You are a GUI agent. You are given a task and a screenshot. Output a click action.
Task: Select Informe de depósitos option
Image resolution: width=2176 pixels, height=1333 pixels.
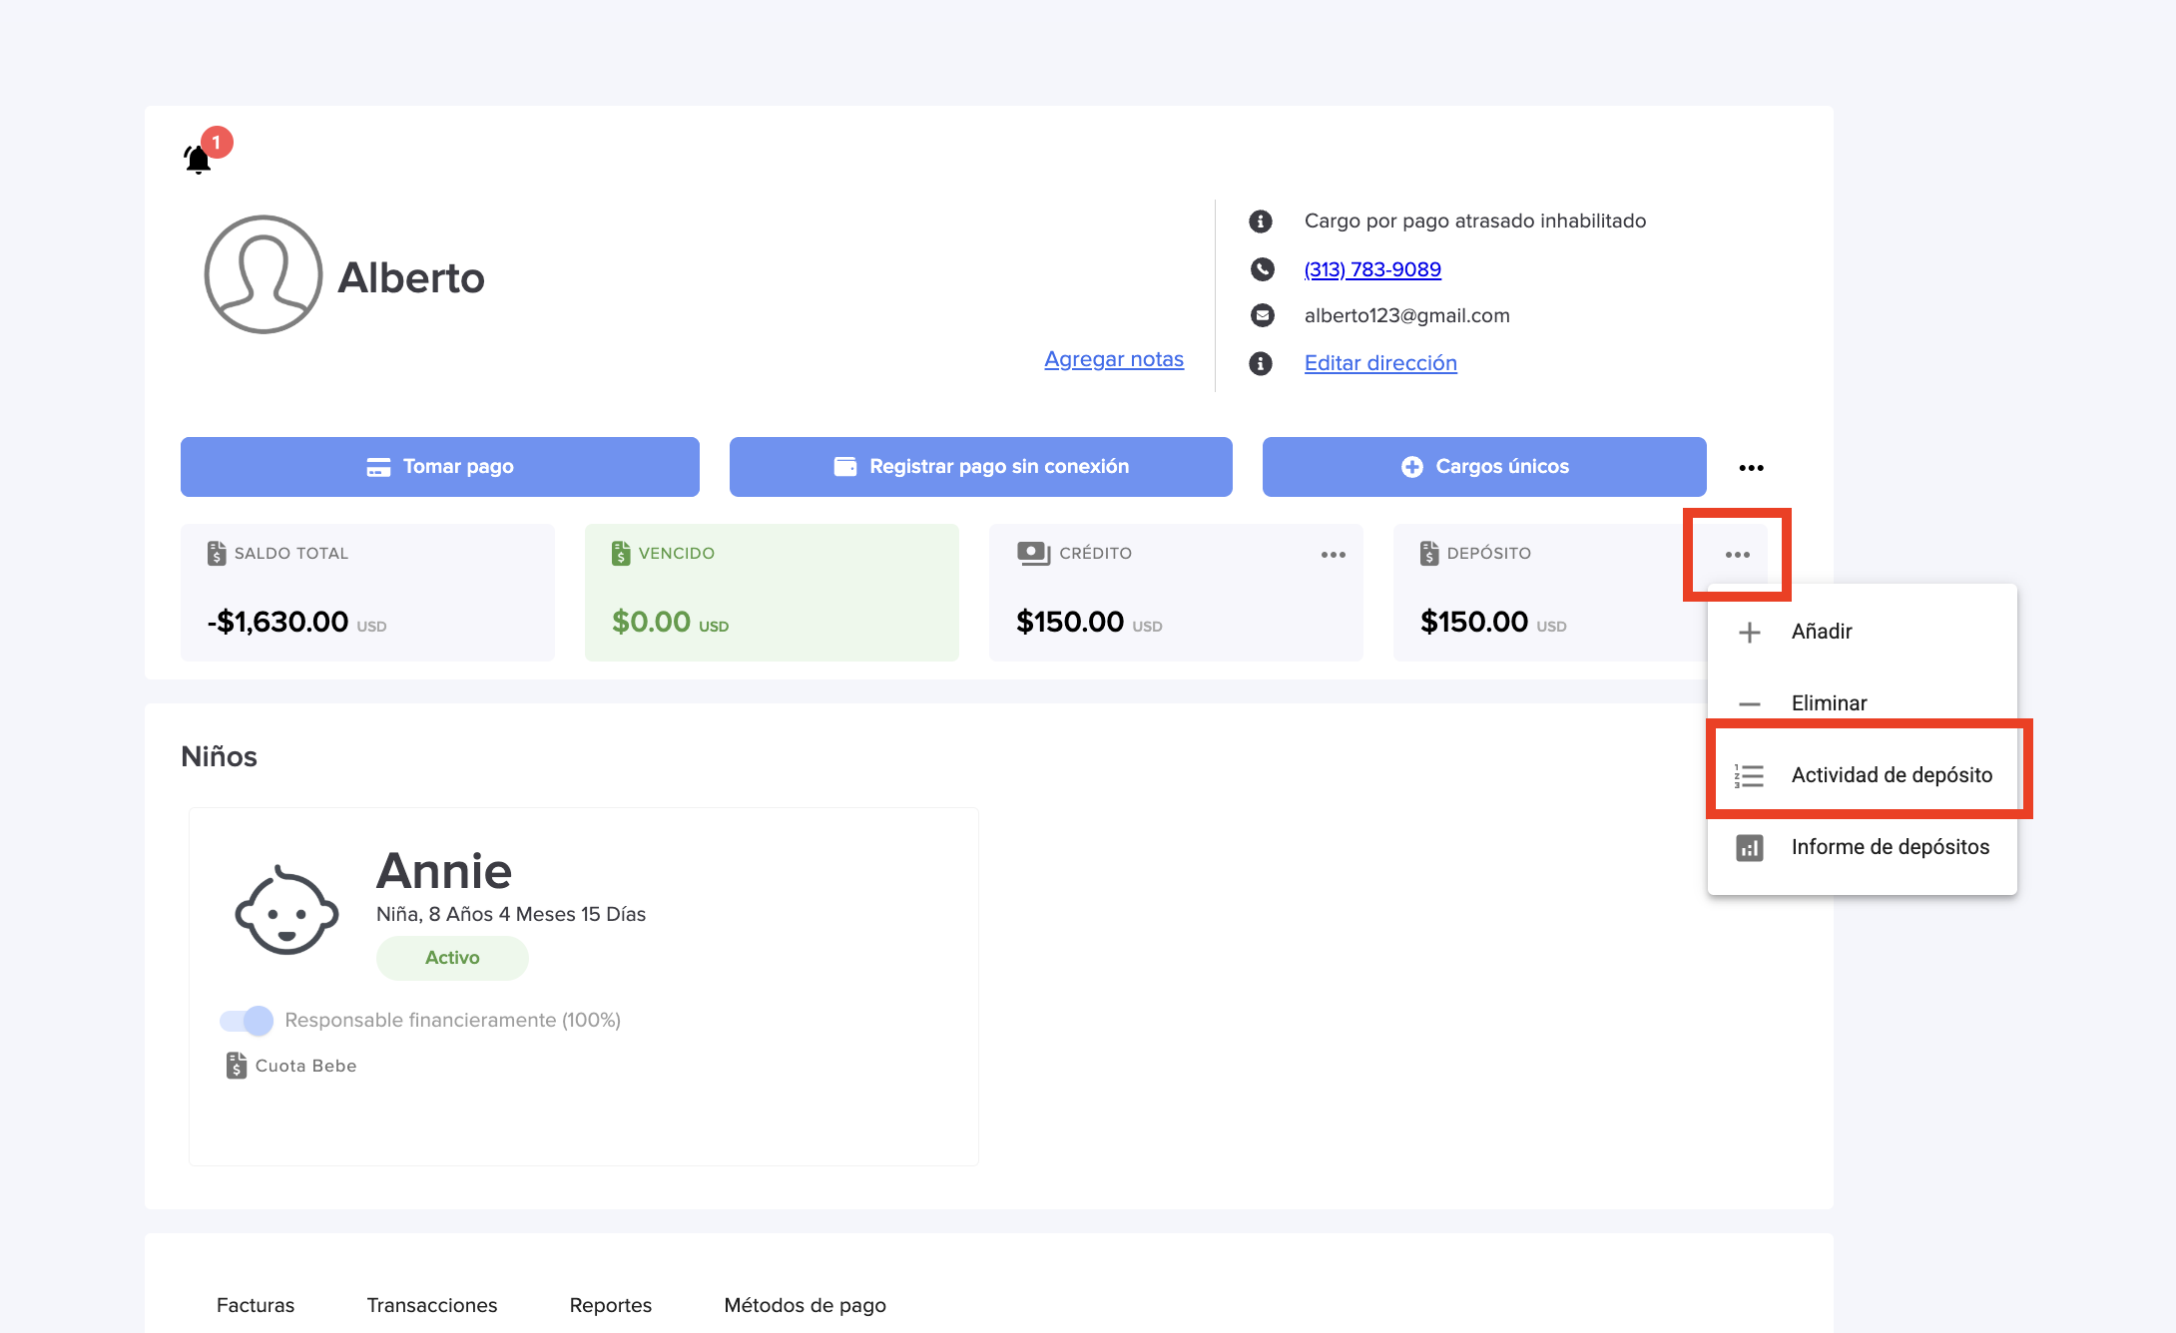coord(1889,847)
